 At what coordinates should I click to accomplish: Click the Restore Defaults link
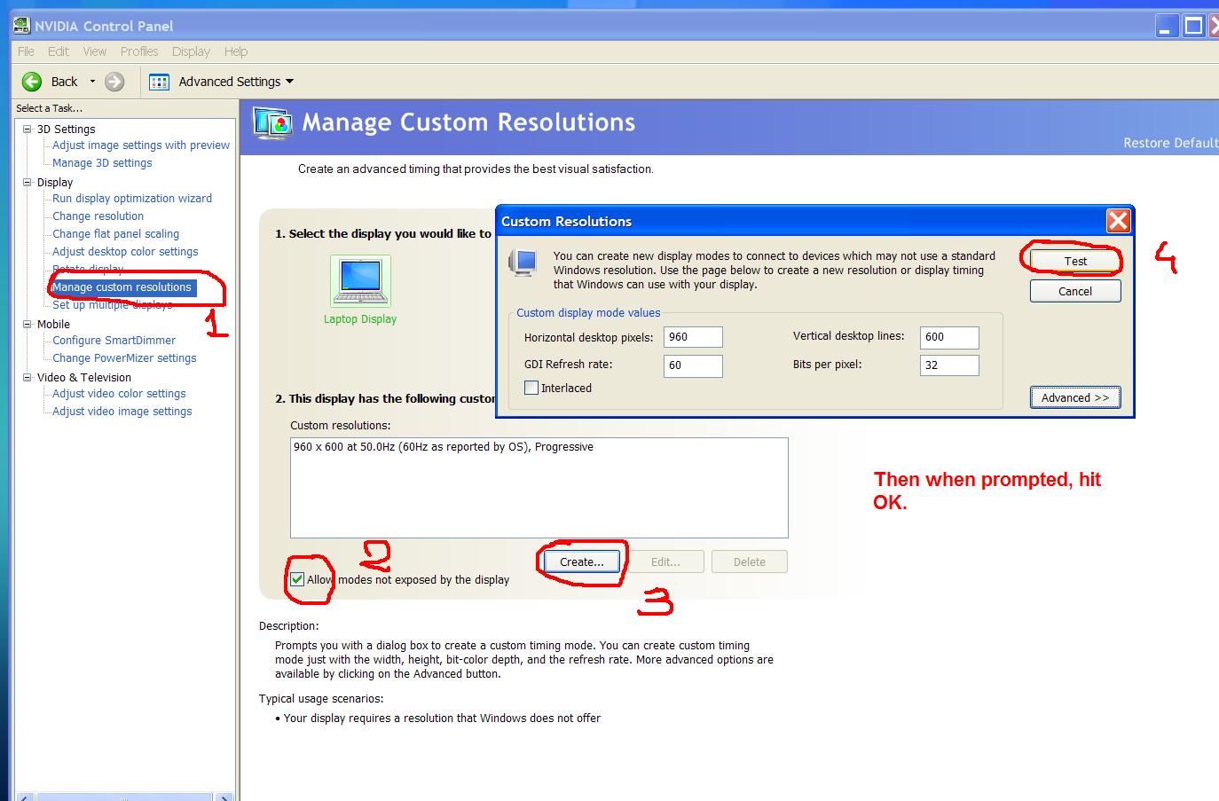tap(1171, 143)
